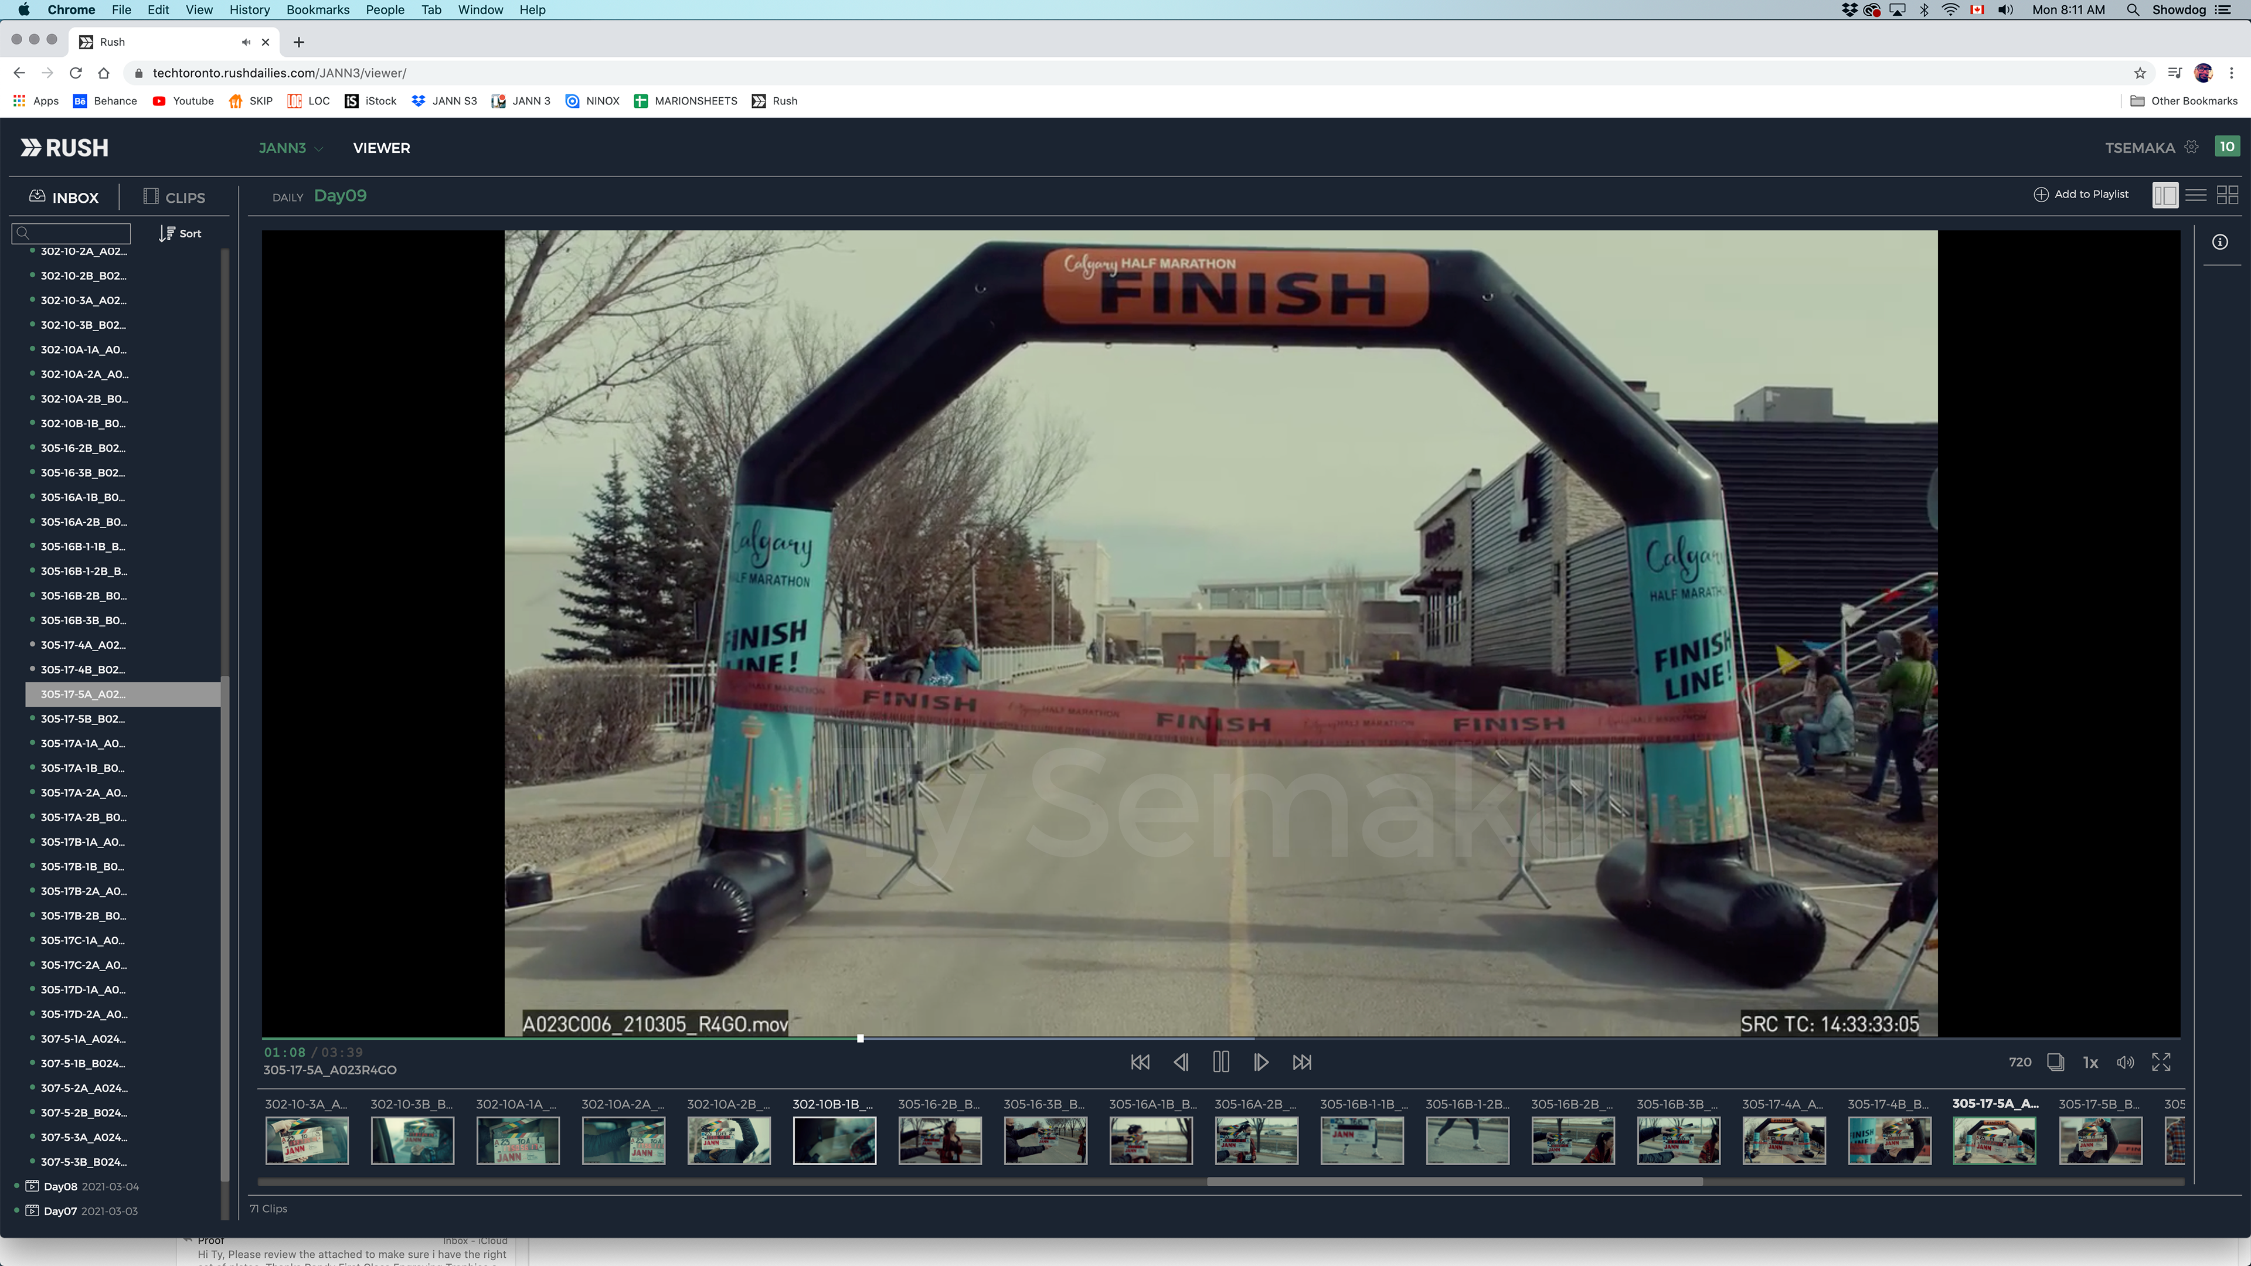Open the NINOX bookmark
This screenshot has width=2251, height=1266.
(593, 100)
